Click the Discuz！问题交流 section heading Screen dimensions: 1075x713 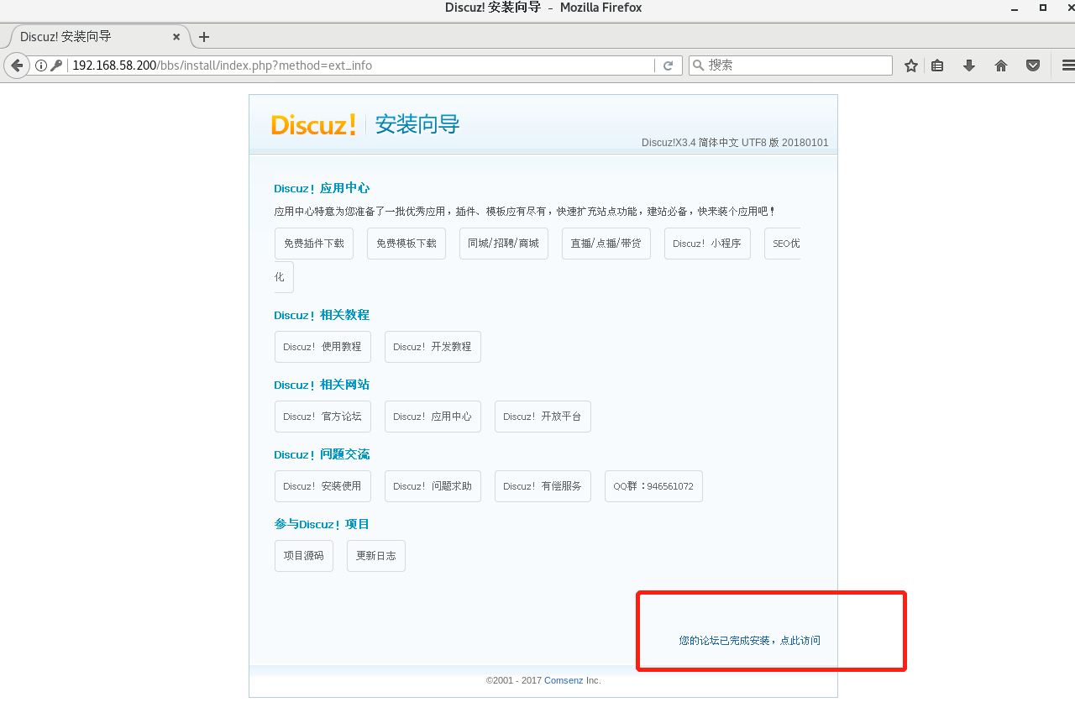point(322,454)
